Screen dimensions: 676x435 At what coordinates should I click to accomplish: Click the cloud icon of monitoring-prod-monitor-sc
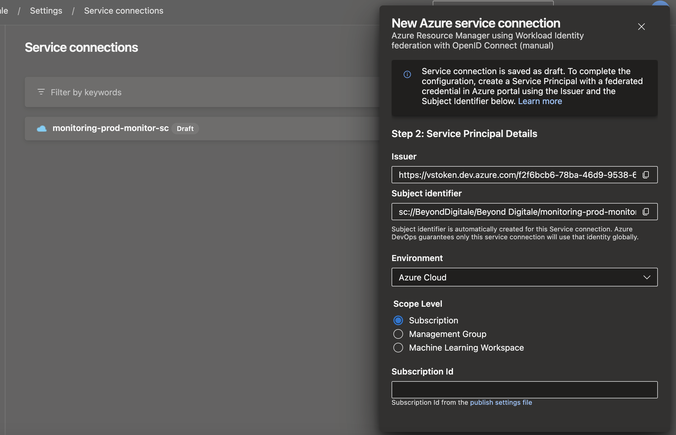click(42, 129)
